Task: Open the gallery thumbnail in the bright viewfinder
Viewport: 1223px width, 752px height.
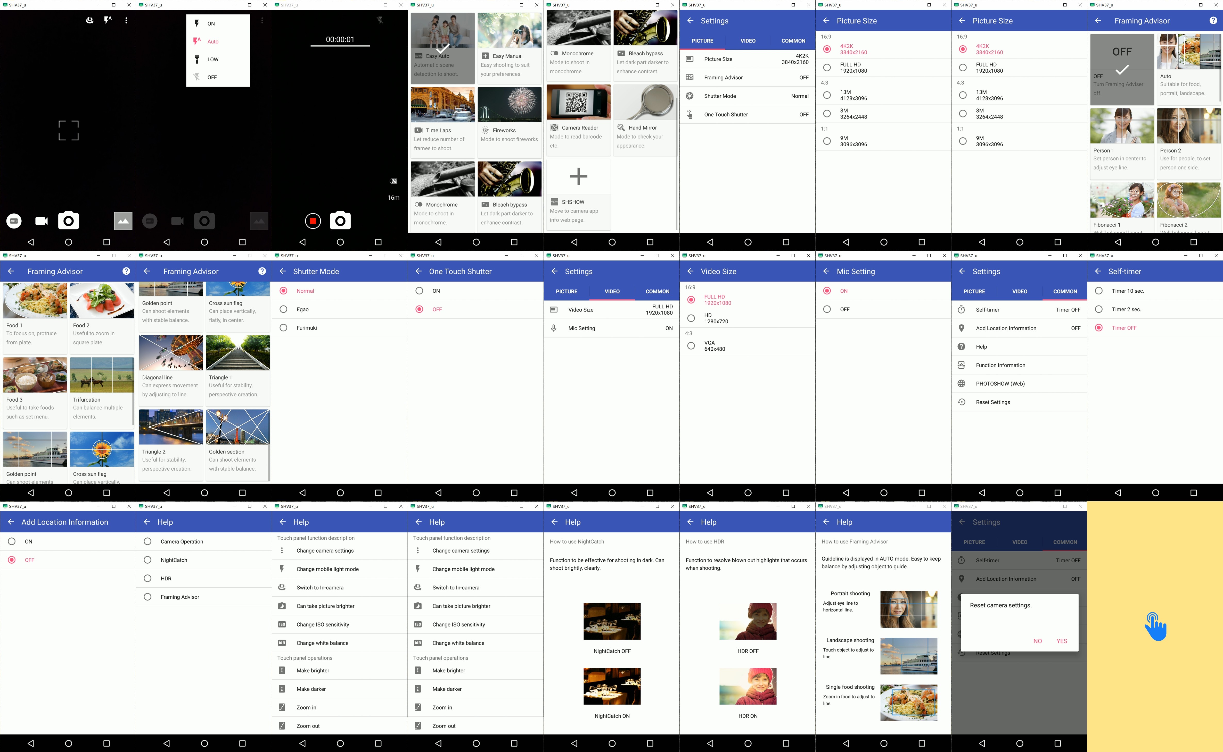Action: [123, 221]
